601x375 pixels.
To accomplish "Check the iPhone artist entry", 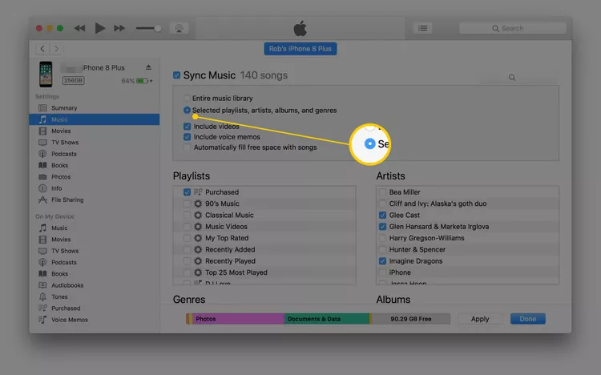I will point(382,272).
